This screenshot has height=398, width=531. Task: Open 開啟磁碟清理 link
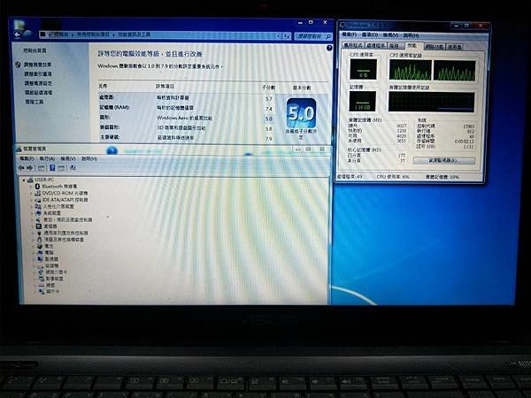coord(39,92)
